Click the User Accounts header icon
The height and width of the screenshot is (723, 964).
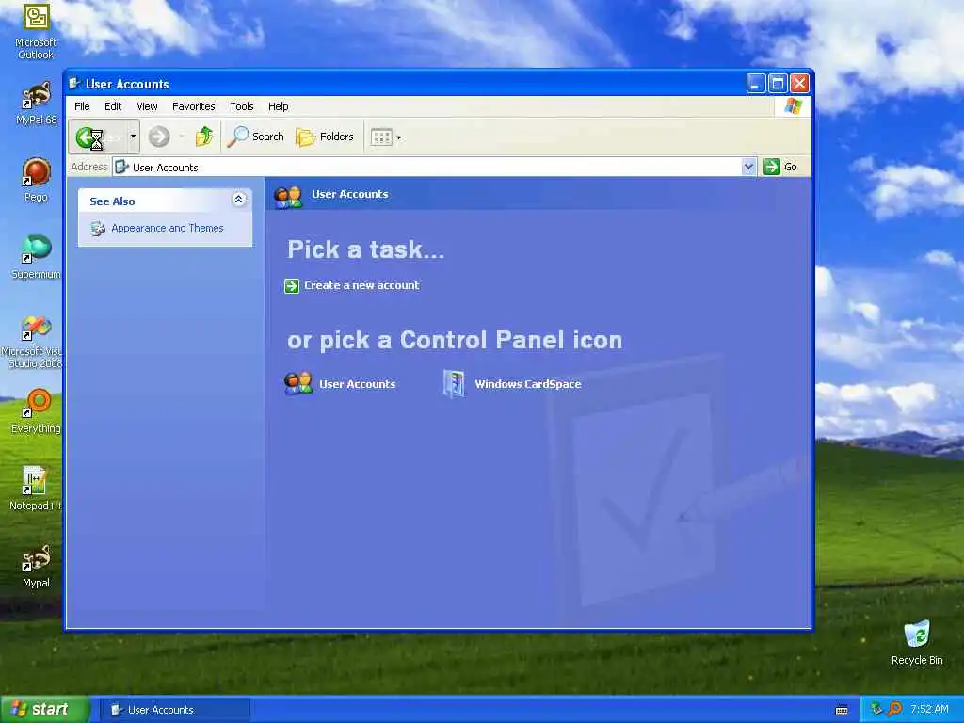[288, 196]
